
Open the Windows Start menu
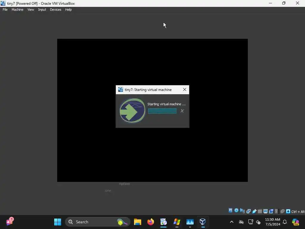tap(57, 222)
